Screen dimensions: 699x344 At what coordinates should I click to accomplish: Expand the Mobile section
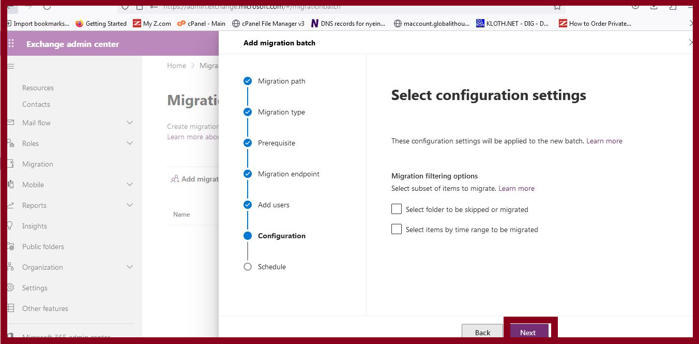(130, 185)
